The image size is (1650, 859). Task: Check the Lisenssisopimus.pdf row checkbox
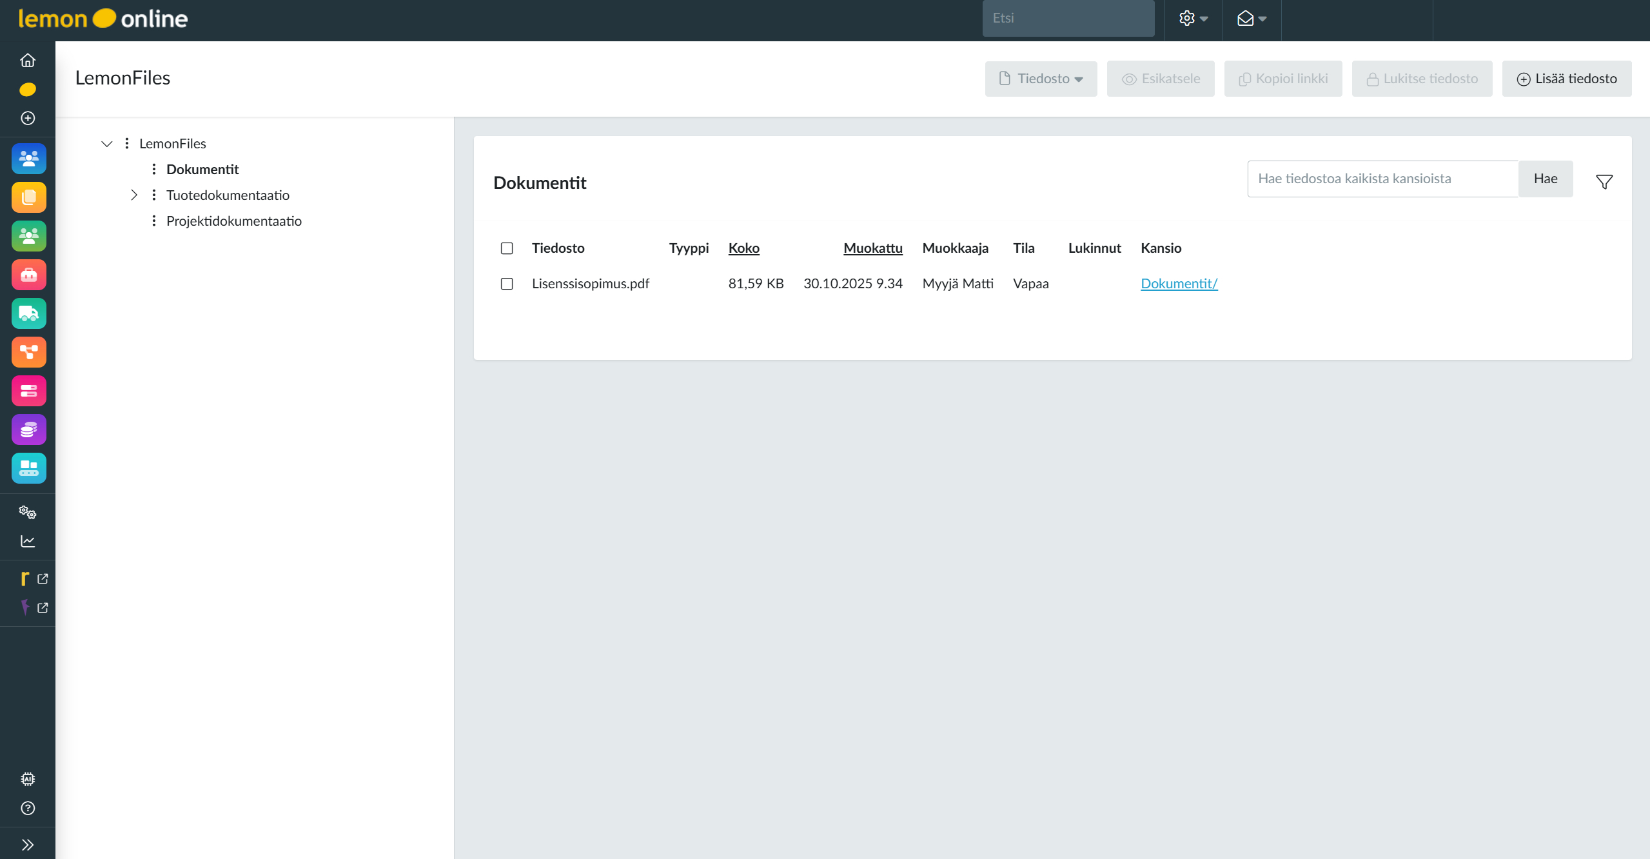(507, 284)
